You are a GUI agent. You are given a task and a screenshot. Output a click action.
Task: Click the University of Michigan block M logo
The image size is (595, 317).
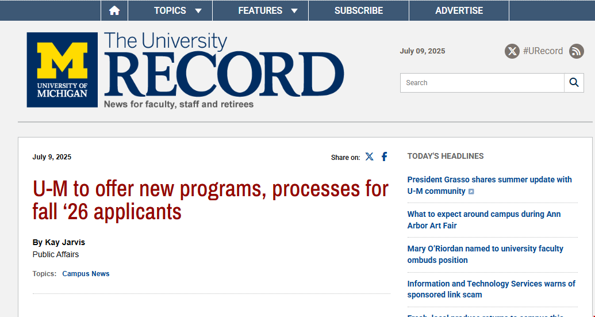pyautogui.click(x=62, y=70)
